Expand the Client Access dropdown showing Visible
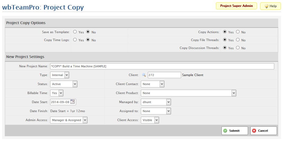 click(150, 120)
